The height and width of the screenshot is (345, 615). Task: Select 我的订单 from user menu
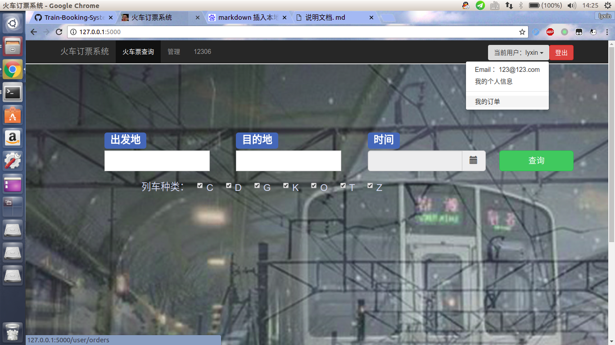(x=507, y=102)
